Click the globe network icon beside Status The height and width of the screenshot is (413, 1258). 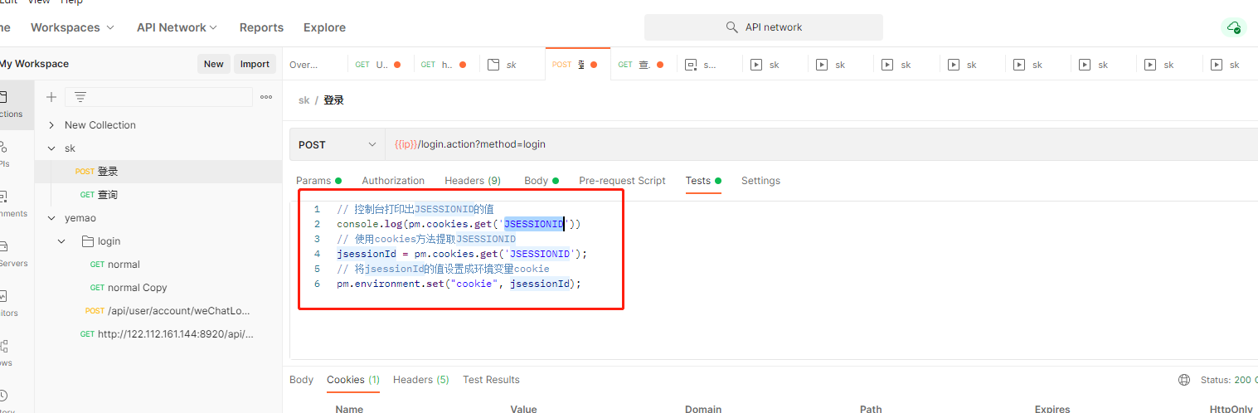pyautogui.click(x=1184, y=380)
